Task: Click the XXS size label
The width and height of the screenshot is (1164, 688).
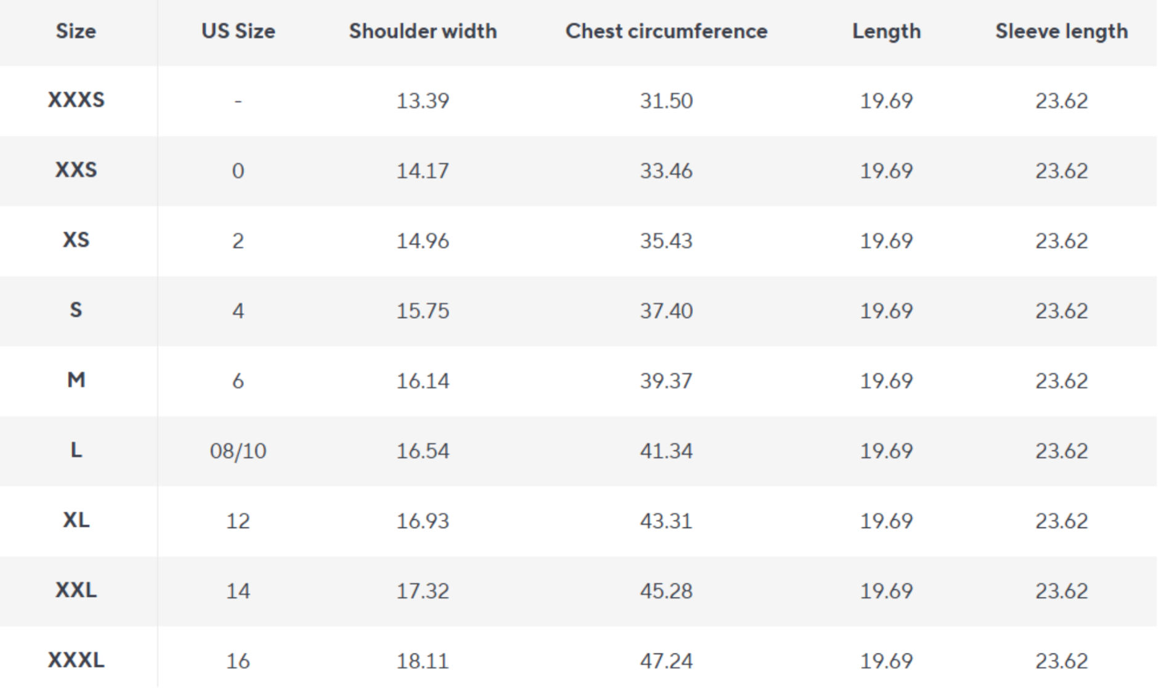Action: click(76, 170)
